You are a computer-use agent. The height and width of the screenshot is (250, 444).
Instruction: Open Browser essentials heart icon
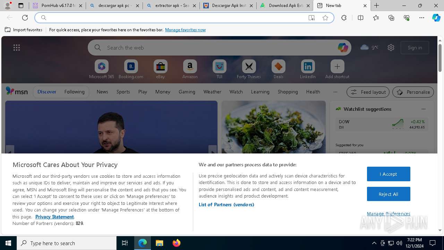(x=407, y=18)
